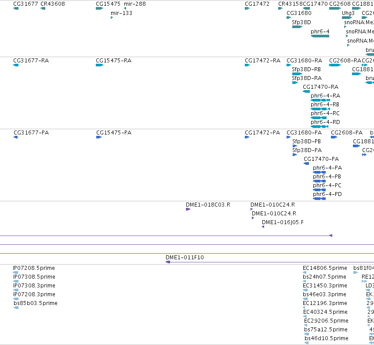Select the mir-288 gene label
This screenshot has height=345, width=374.
pos(135,4)
